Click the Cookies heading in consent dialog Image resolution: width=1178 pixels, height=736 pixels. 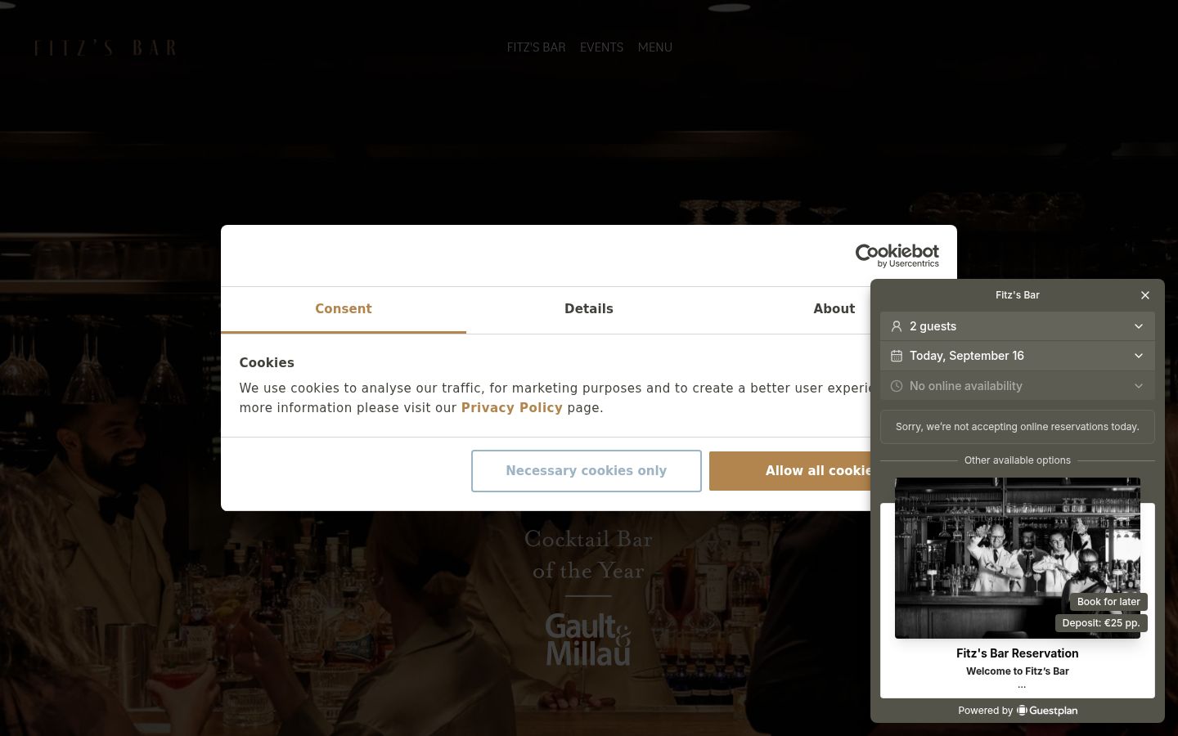tap(267, 363)
